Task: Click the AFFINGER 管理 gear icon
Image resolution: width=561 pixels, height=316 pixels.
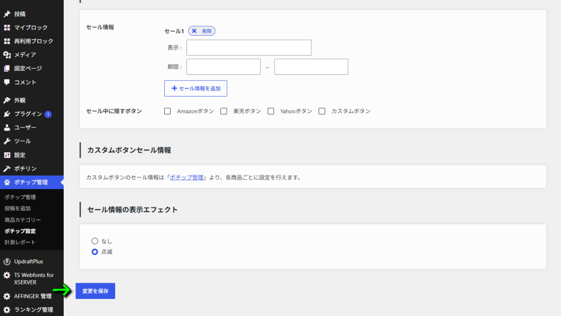Action: [x=7, y=296]
